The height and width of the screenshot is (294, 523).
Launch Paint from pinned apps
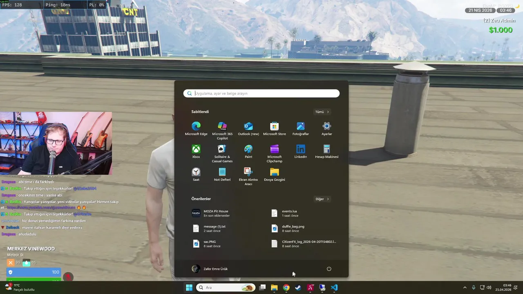[248, 151]
